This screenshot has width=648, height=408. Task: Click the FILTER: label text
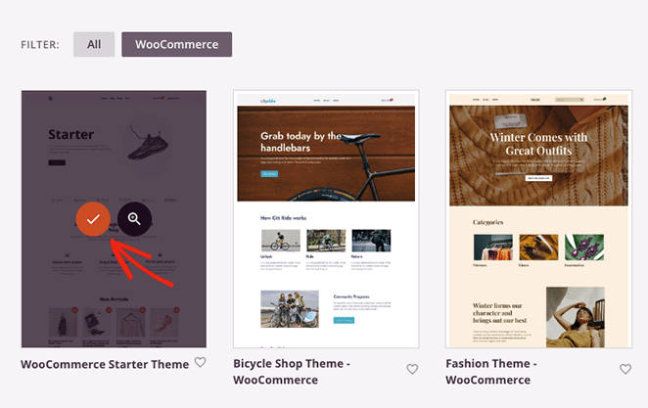(x=40, y=45)
